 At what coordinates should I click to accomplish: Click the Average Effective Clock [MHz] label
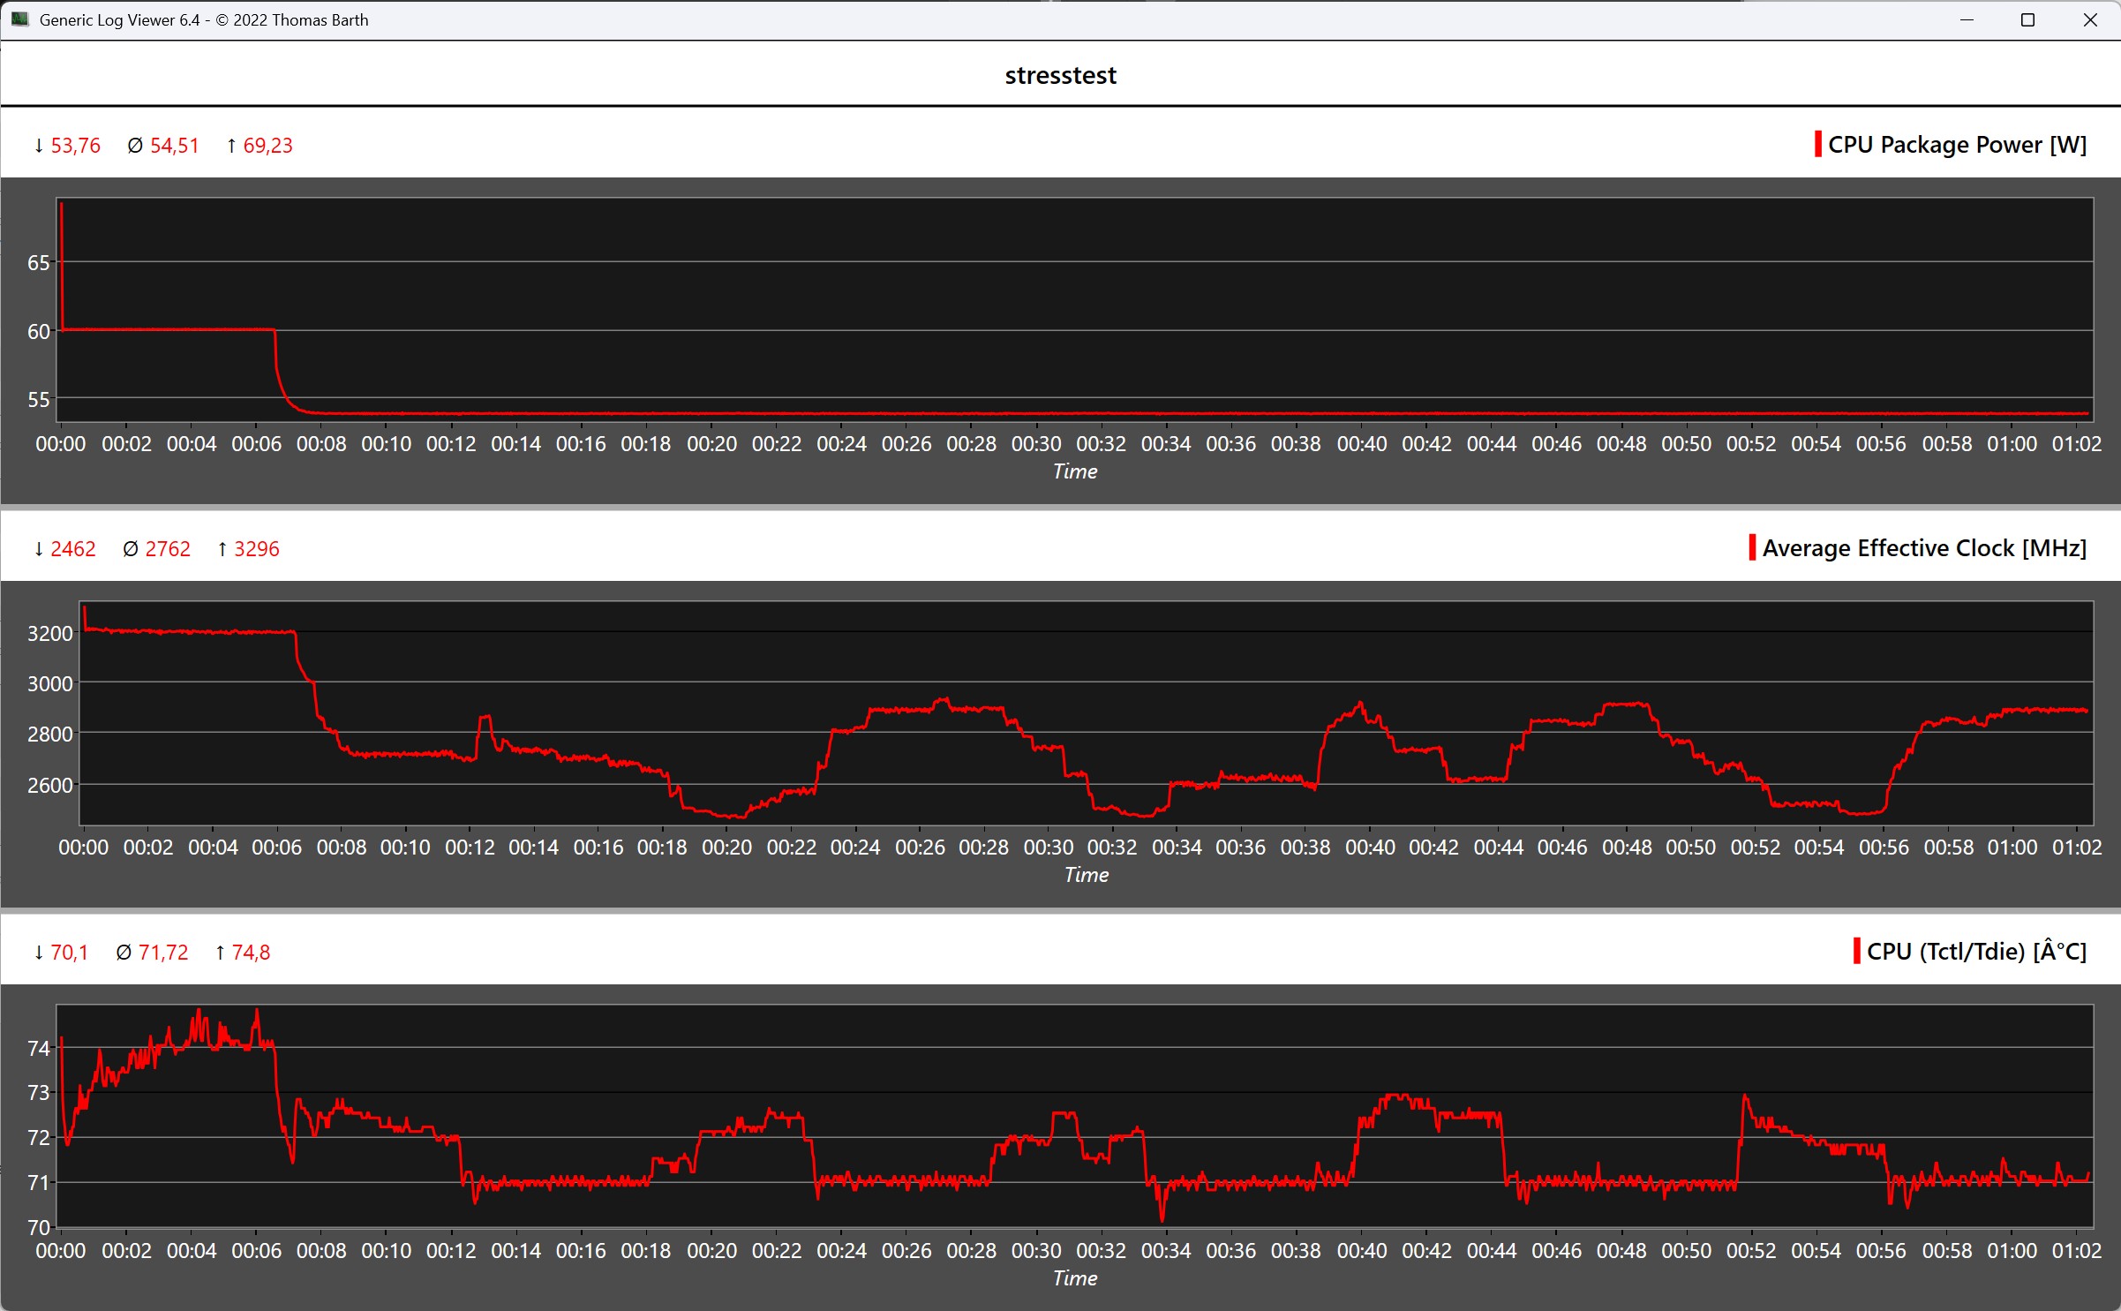[x=1924, y=548]
